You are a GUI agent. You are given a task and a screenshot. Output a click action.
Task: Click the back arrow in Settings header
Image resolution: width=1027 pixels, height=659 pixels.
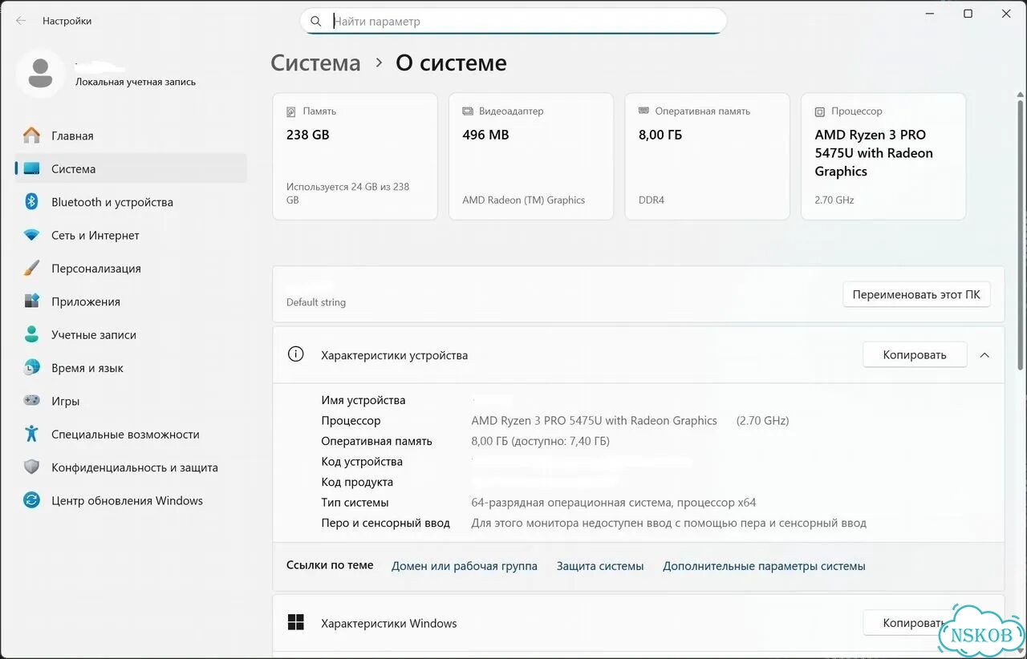click(21, 21)
